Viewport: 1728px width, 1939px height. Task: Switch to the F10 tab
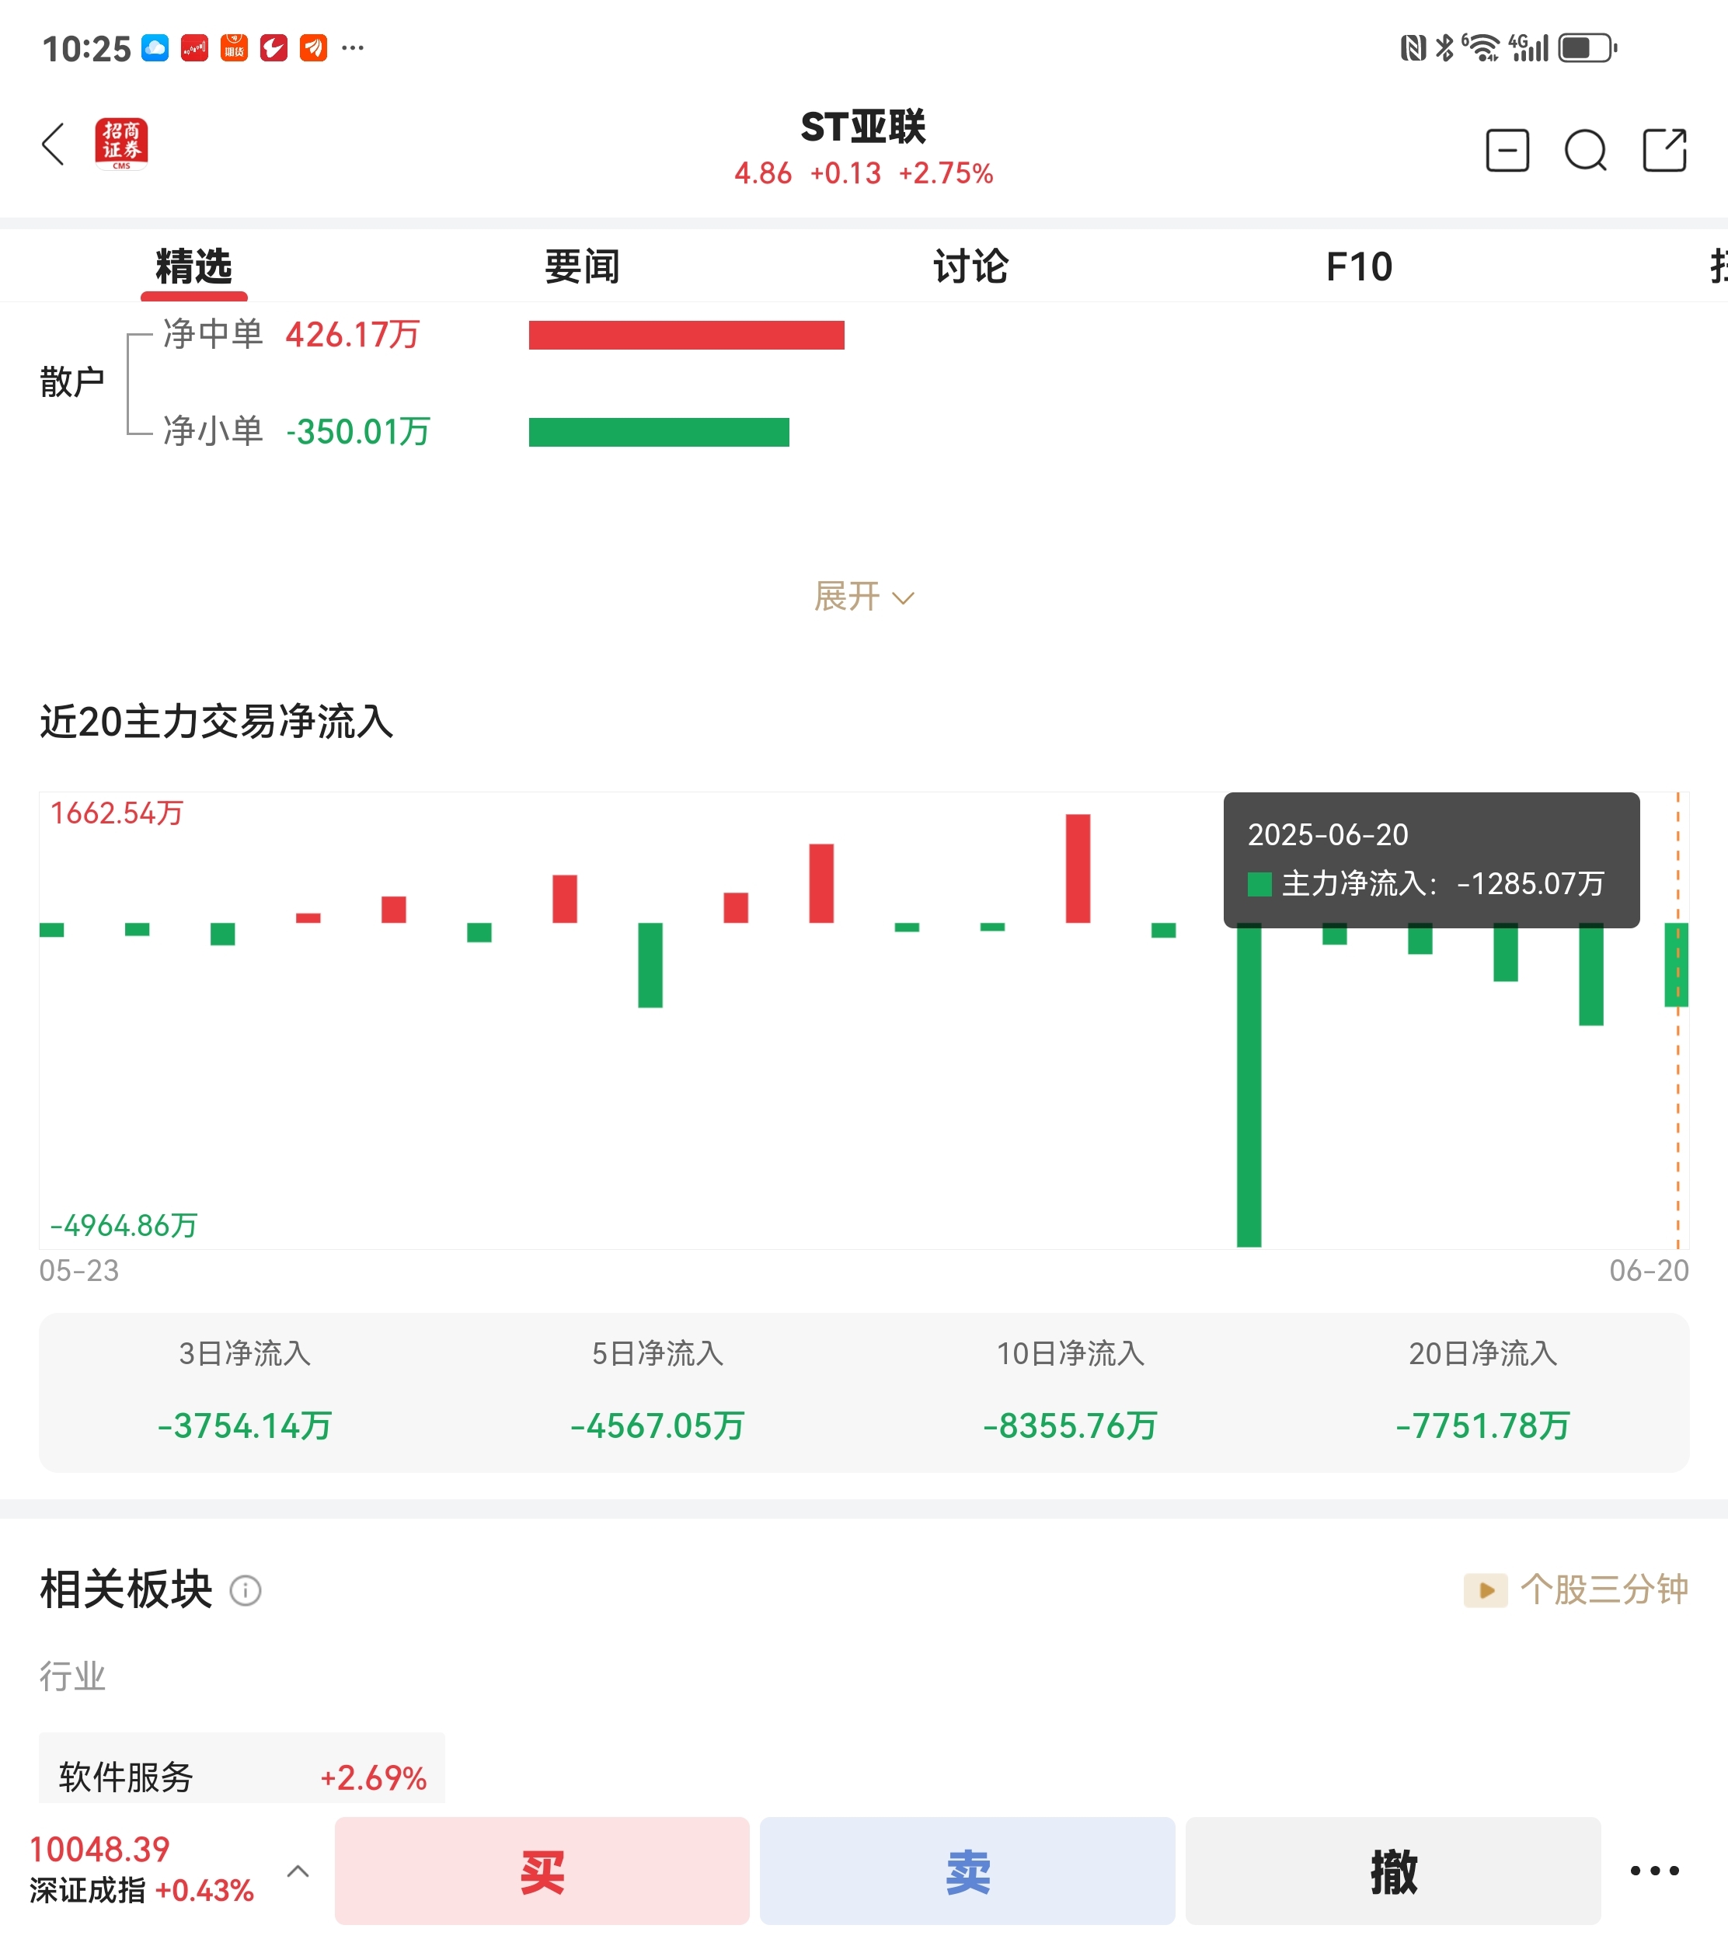1359,266
